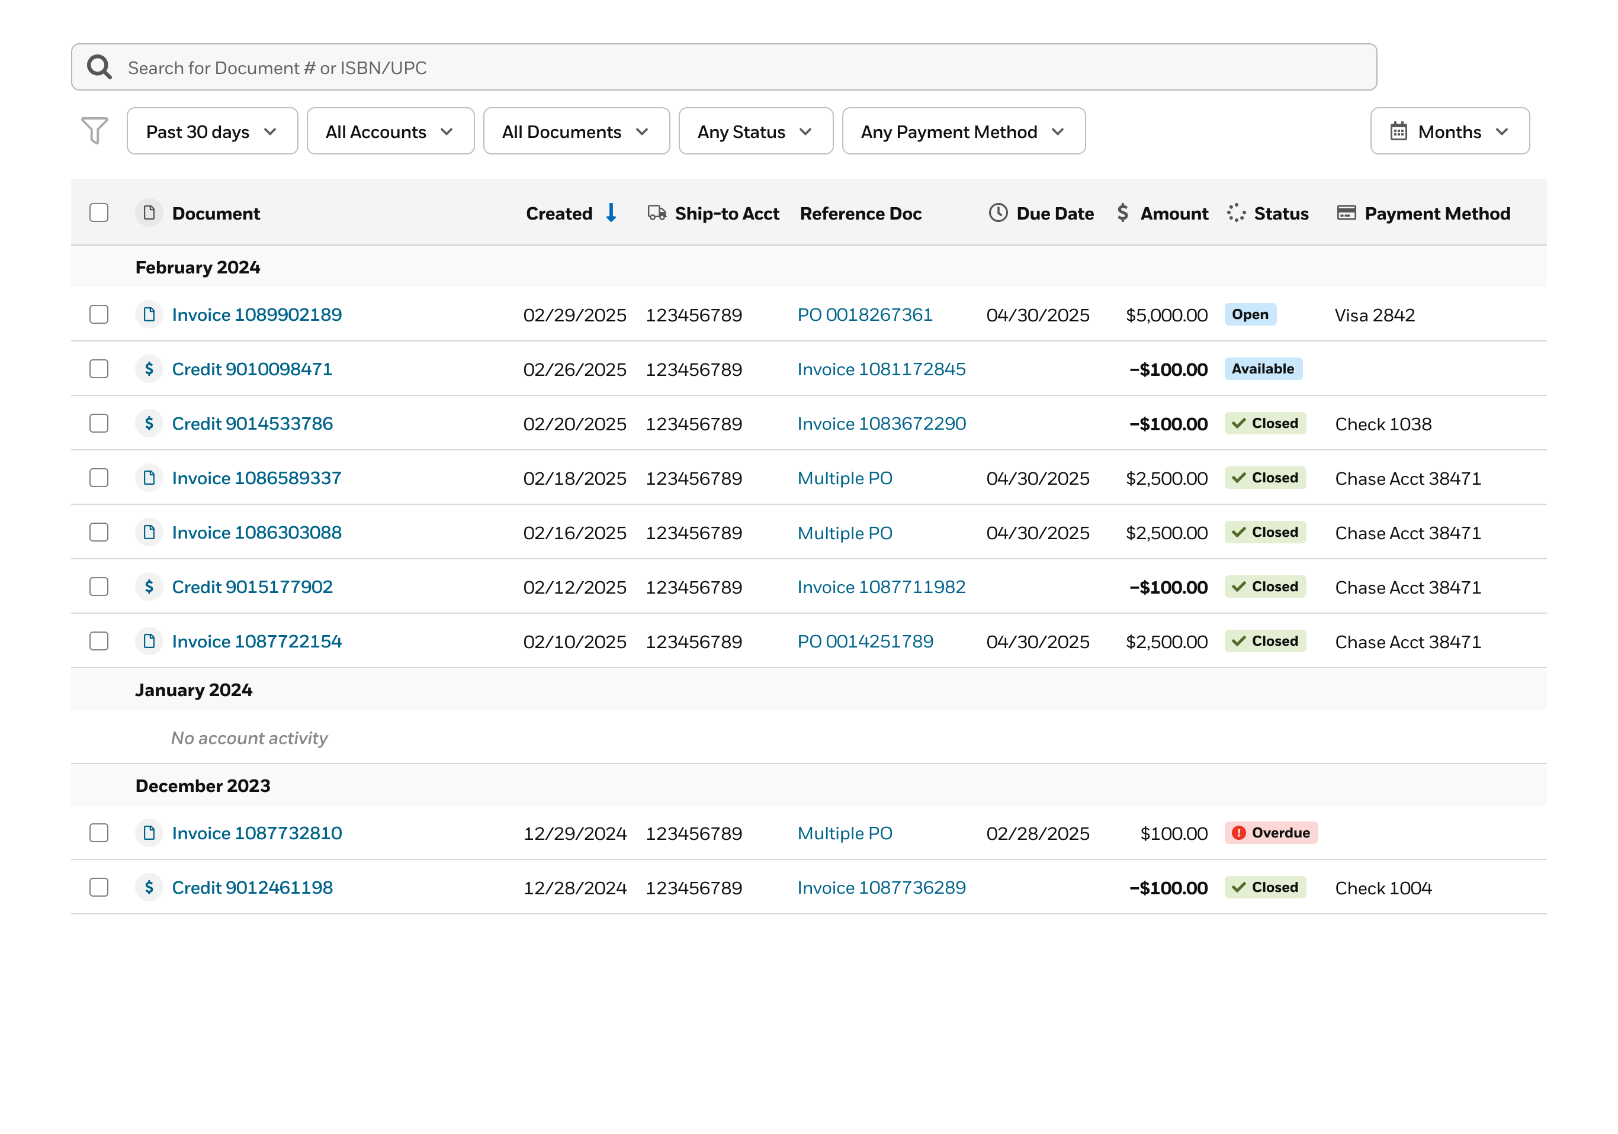
Task: Sort by the Payment Method column header
Action: (1437, 214)
